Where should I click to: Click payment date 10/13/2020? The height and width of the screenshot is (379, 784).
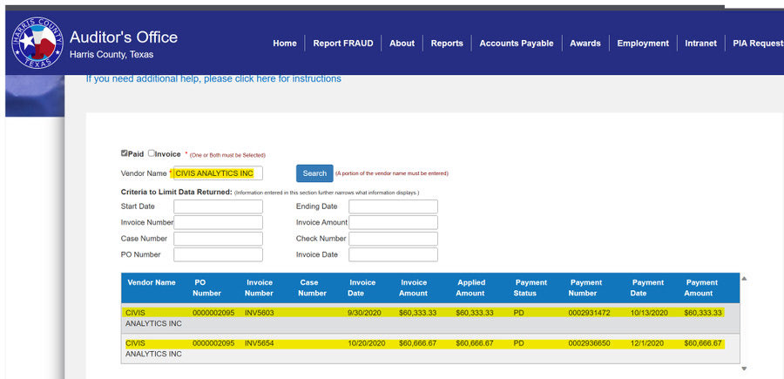coord(649,313)
